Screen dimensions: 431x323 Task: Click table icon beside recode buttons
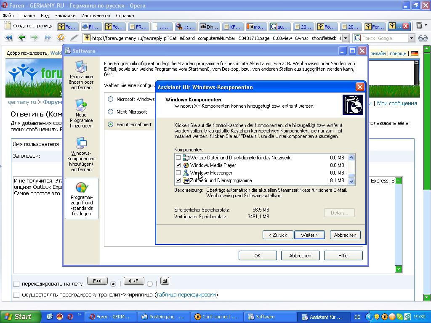tap(165, 281)
